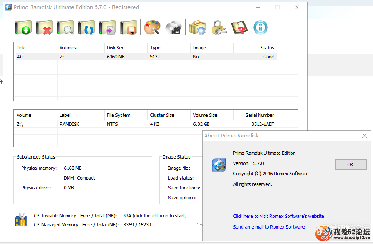373x244 pixels.
Task: Click the Image column header
Action: tap(212, 48)
